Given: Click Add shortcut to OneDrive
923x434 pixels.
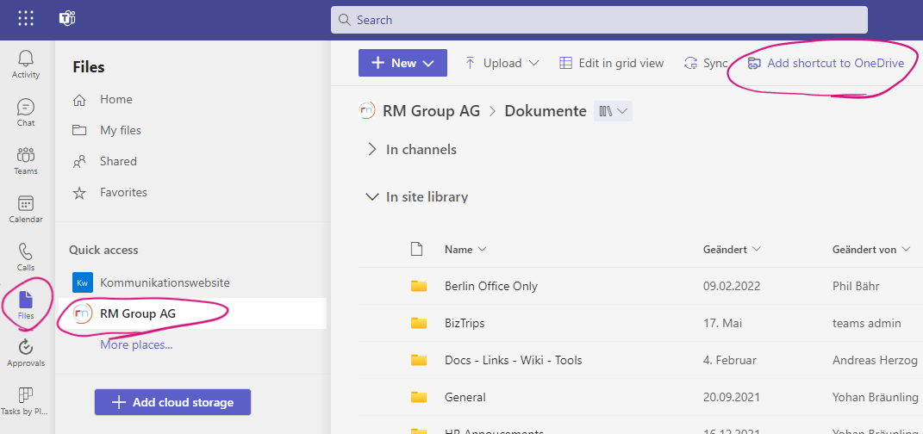Looking at the screenshot, I should point(826,63).
